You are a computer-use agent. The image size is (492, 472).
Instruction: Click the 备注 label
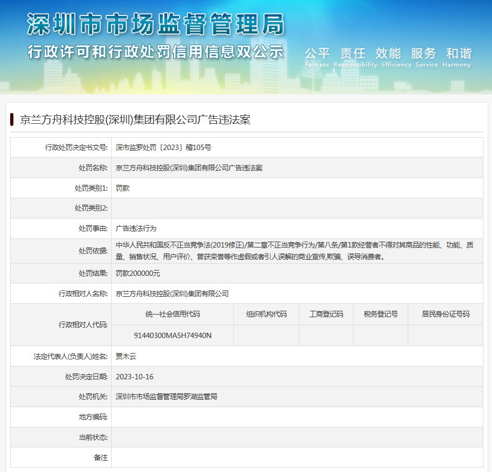pyautogui.click(x=101, y=458)
